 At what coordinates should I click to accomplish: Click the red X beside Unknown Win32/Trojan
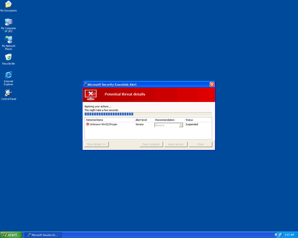point(88,124)
